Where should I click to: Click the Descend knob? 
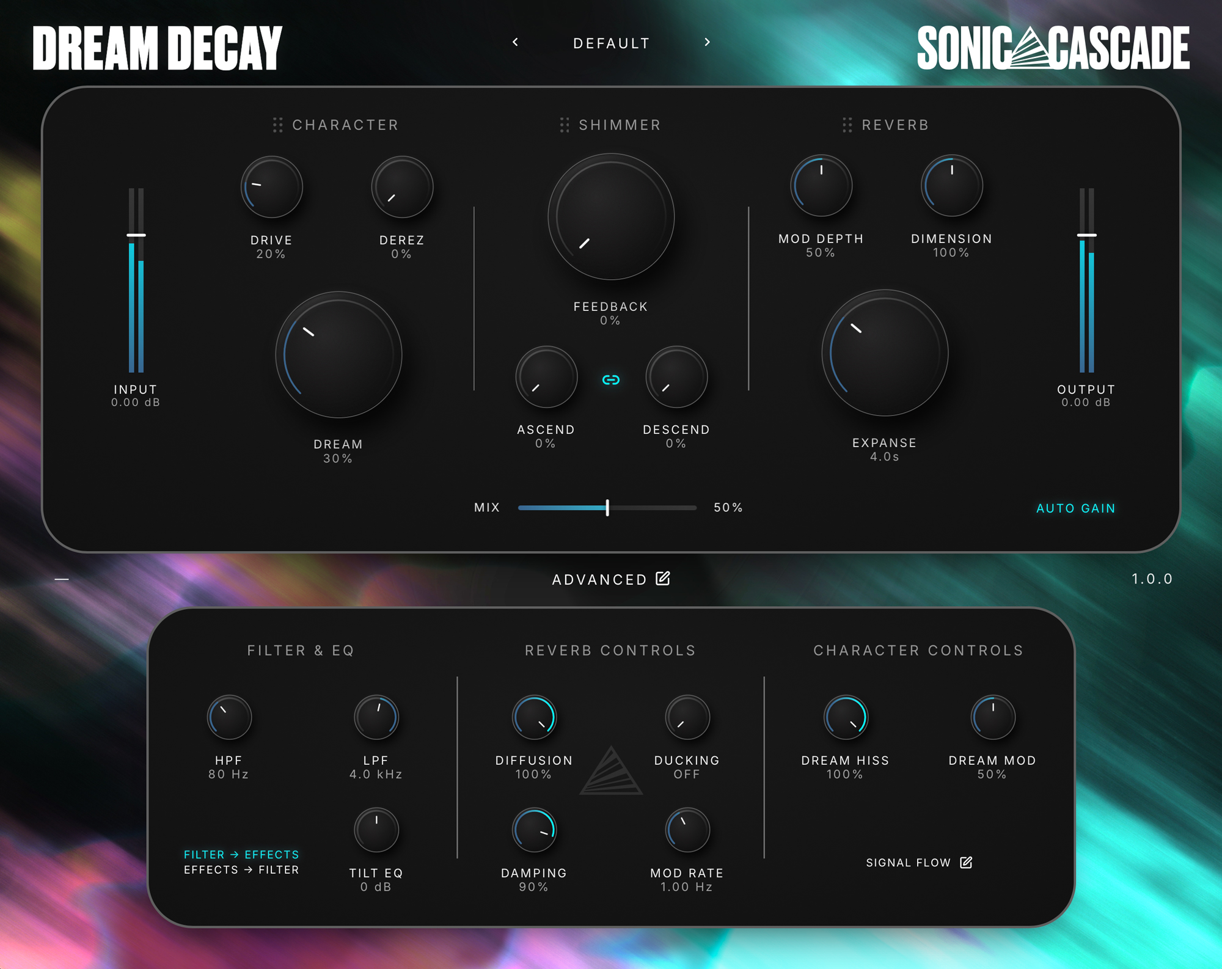pyautogui.click(x=676, y=377)
